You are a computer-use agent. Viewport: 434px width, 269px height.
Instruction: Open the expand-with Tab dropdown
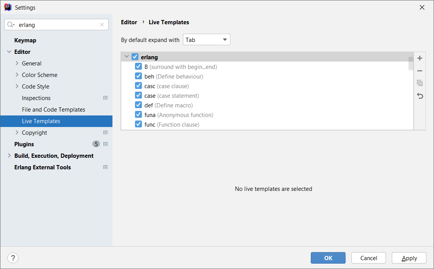click(x=206, y=40)
